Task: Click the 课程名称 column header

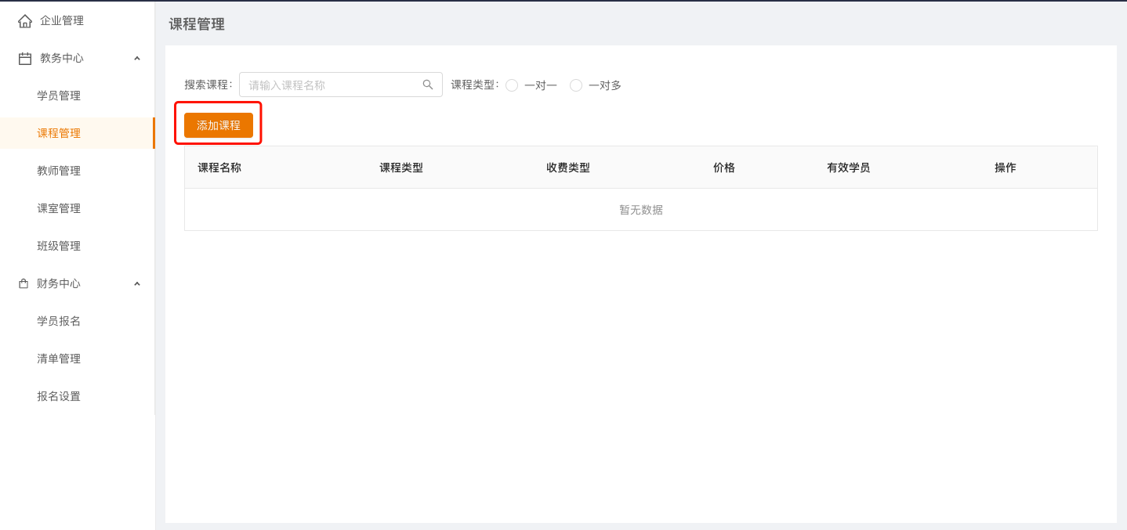Action: pos(219,168)
